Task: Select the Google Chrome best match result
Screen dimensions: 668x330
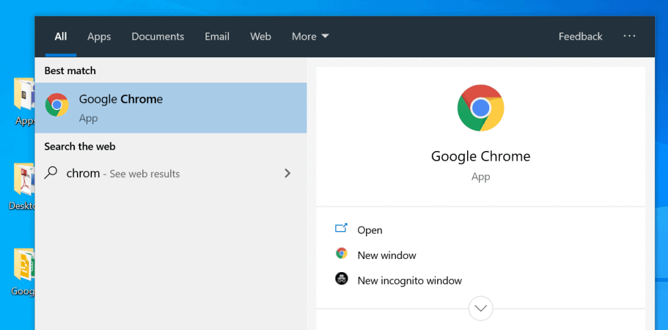Action: (171, 107)
